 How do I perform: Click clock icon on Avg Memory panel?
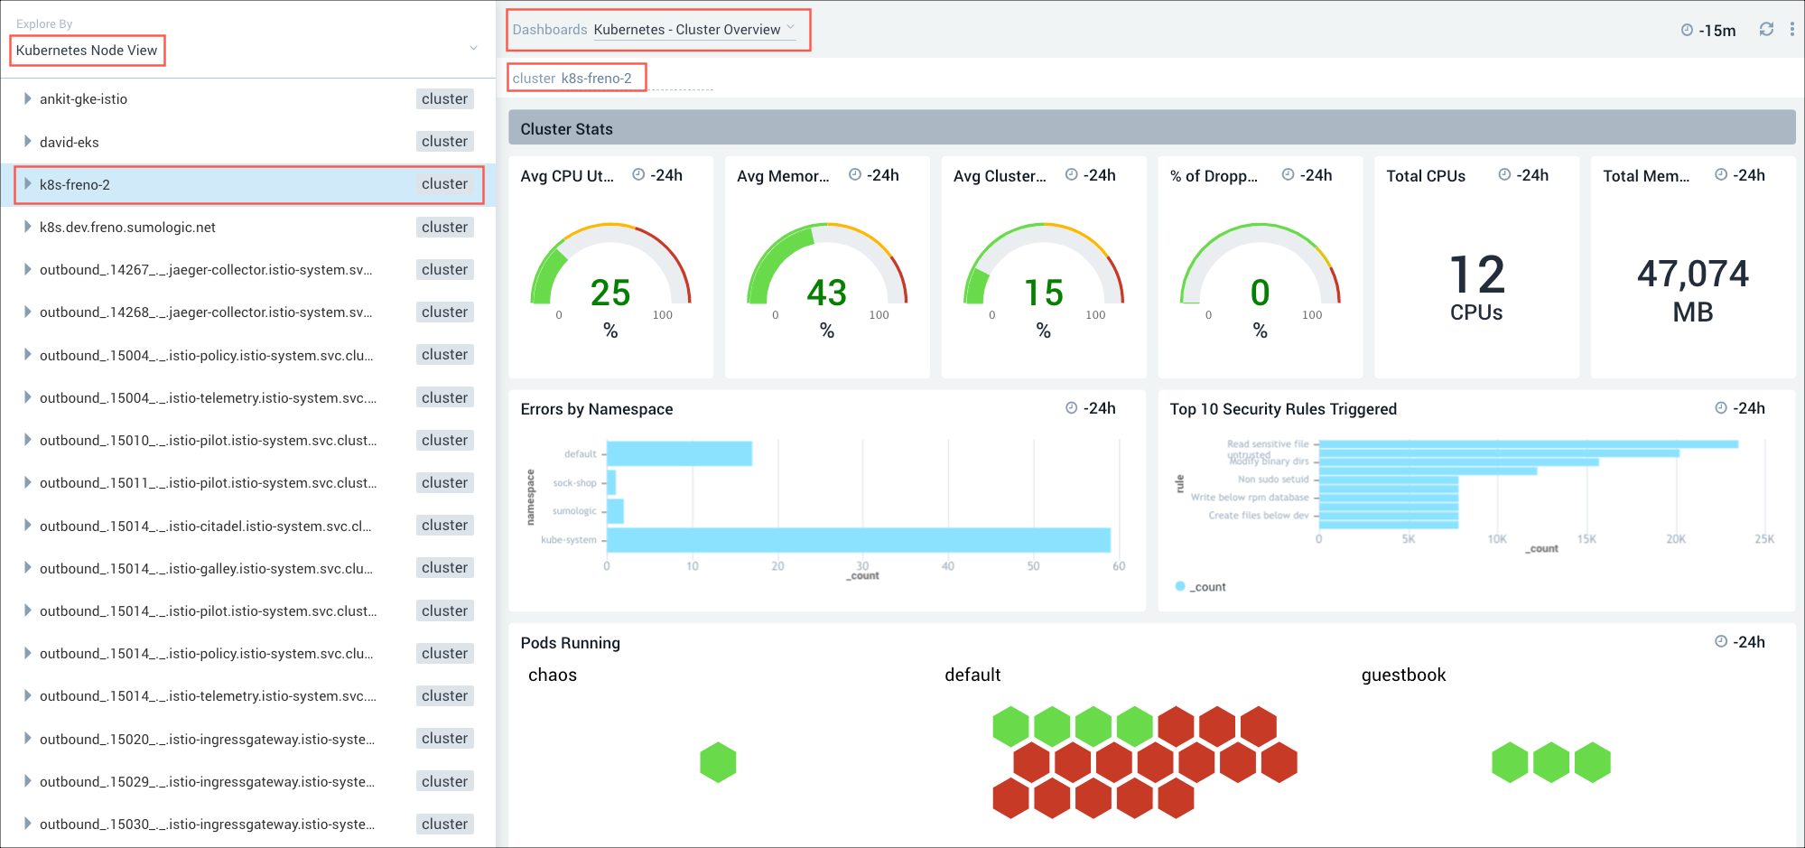855,174
